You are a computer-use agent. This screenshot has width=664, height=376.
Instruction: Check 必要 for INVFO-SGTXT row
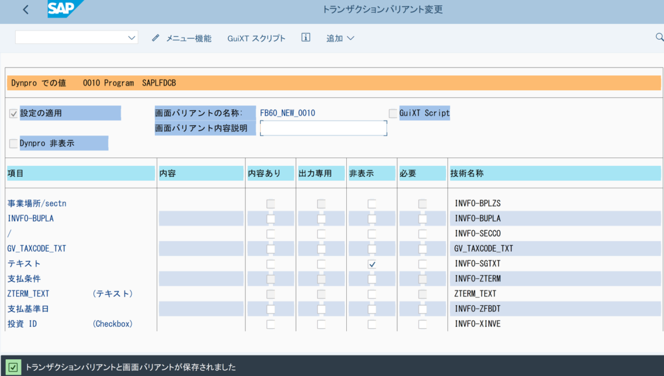422,264
